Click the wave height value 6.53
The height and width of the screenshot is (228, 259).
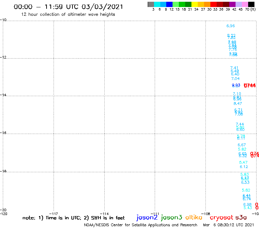coord(245,182)
